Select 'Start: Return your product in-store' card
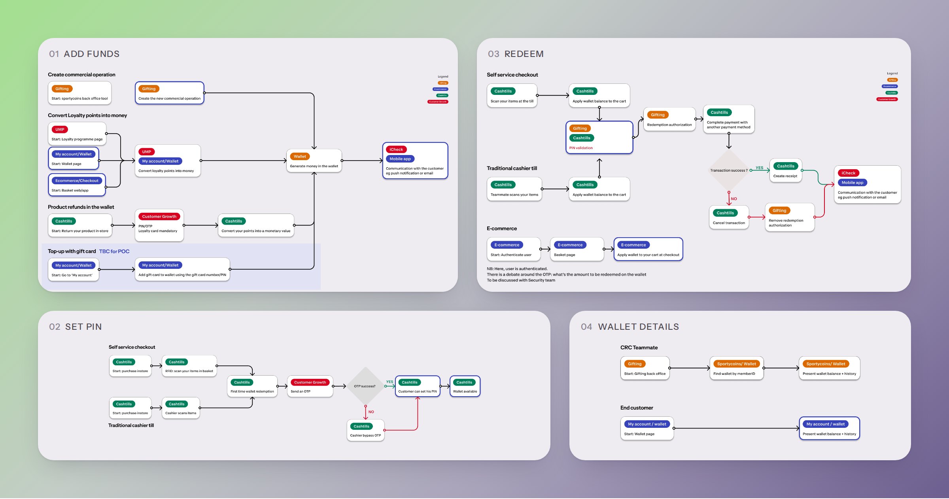The height and width of the screenshot is (499, 949). tap(80, 225)
